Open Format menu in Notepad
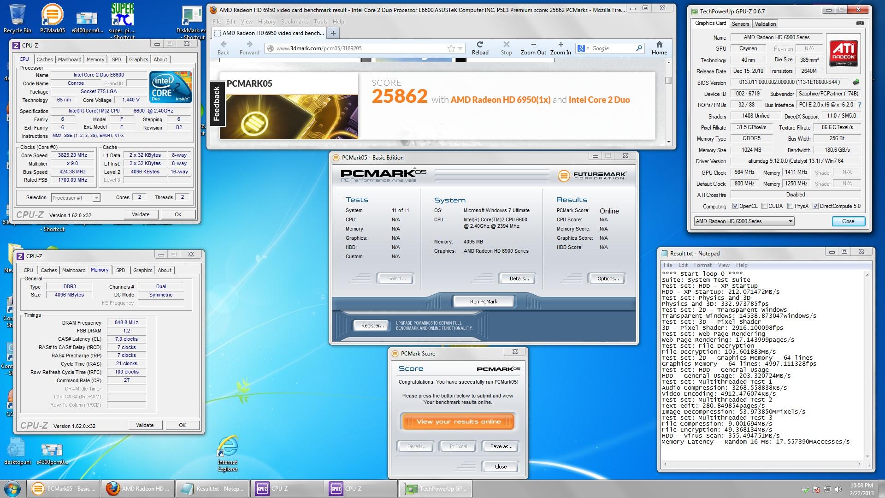The height and width of the screenshot is (498, 885). point(702,265)
